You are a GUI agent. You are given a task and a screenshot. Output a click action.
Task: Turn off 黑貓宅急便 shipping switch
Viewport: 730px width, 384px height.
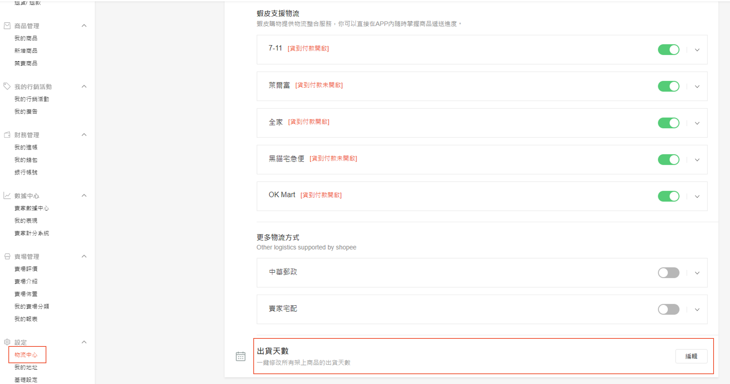tap(668, 160)
